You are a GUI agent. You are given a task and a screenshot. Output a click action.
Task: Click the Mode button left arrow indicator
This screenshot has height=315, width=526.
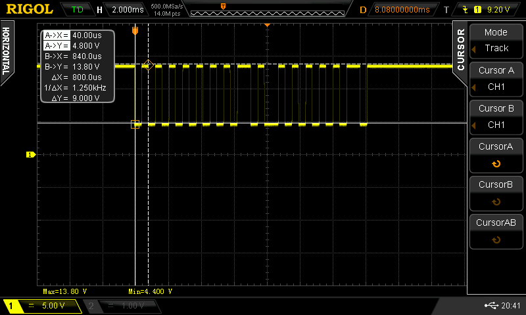[x=473, y=49]
